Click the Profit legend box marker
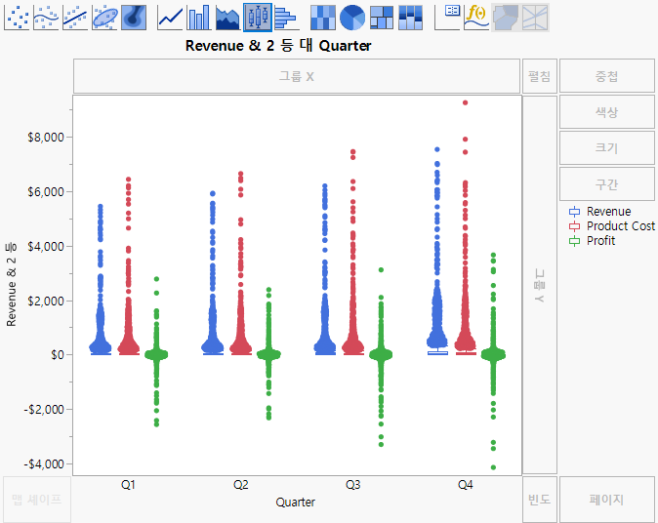 [574, 241]
